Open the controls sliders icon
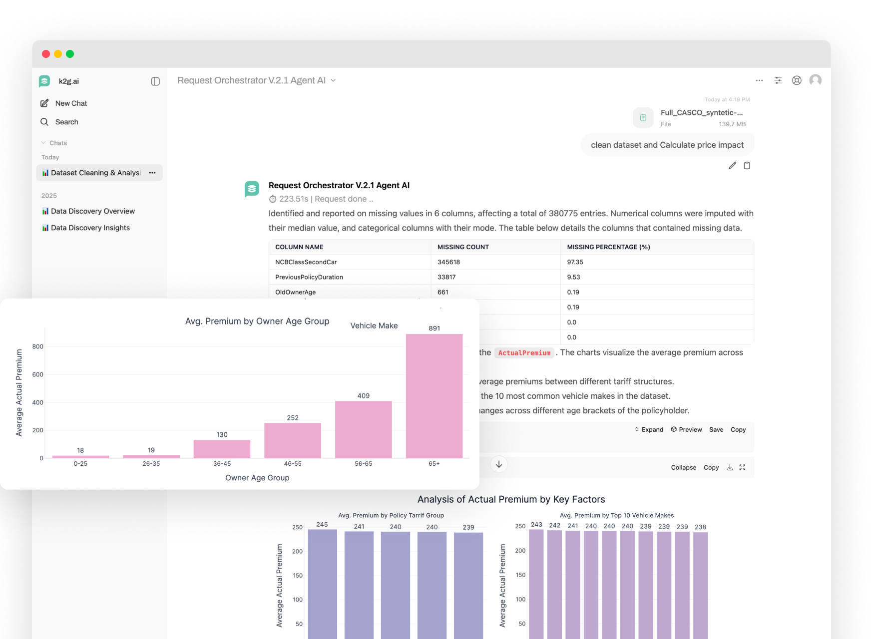 point(778,80)
